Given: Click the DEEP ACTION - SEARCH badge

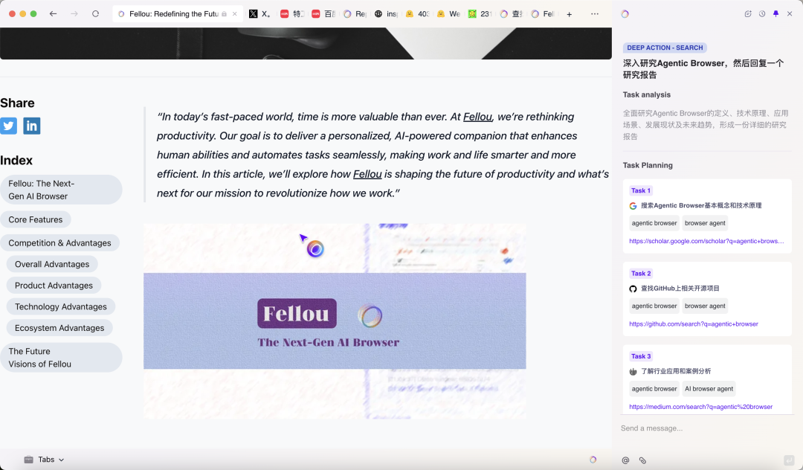Looking at the screenshot, I should [665, 48].
